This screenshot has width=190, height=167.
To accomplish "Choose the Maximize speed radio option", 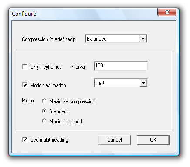I will [x=44, y=121].
